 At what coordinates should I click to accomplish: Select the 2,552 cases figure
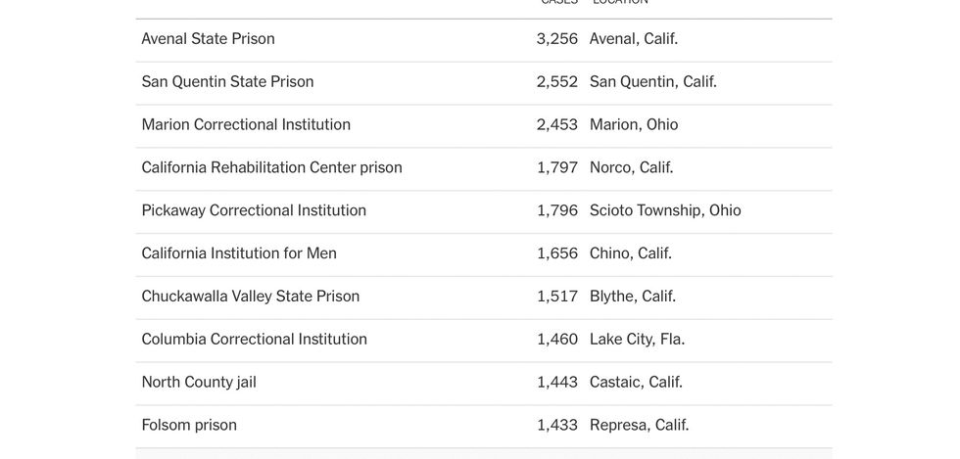point(557,81)
